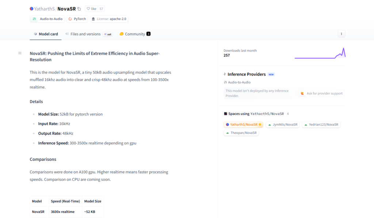The height and width of the screenshot is (218, 374).
Task: Open the YatharthS/NovaSR space
Action: 243,125
